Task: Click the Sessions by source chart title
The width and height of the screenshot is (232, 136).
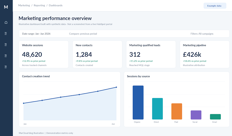Action: (x=138, y=76)
